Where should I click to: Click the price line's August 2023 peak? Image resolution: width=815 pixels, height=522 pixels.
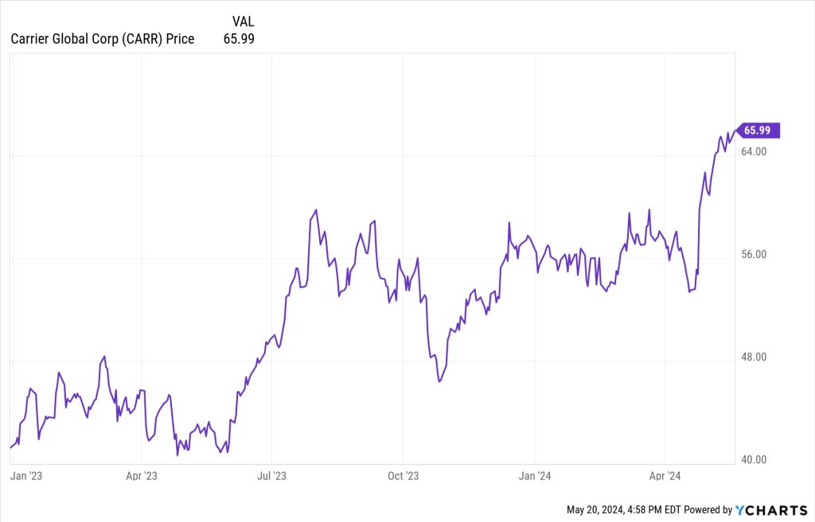pyautogui.click(x=317, y=210)
